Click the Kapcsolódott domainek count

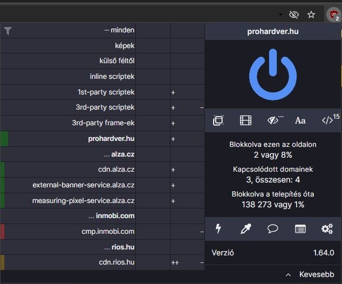(x=272, y=180)
